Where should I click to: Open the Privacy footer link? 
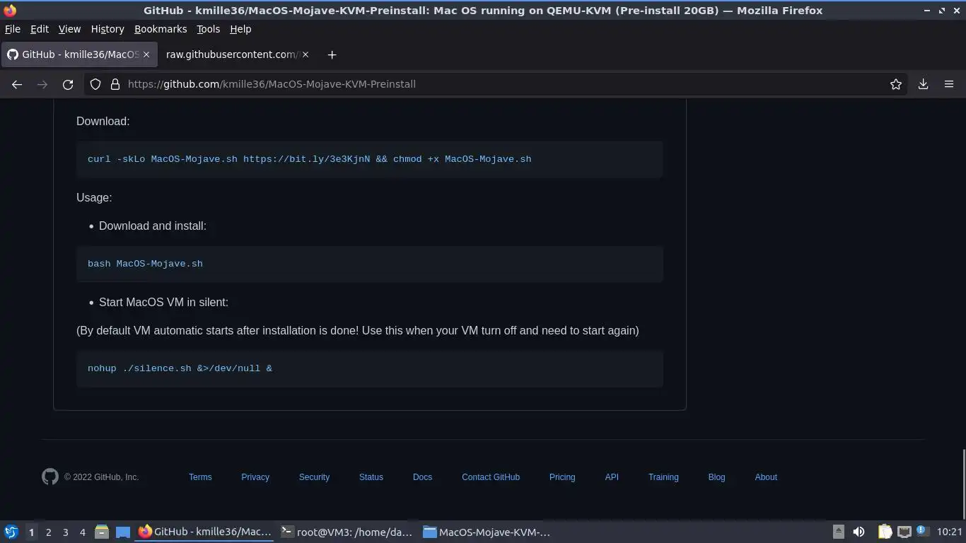[255, 477]
